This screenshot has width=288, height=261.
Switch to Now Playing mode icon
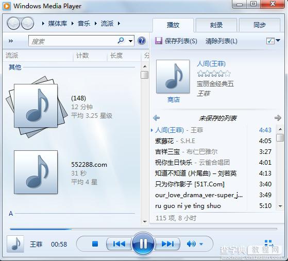(269, 243)
